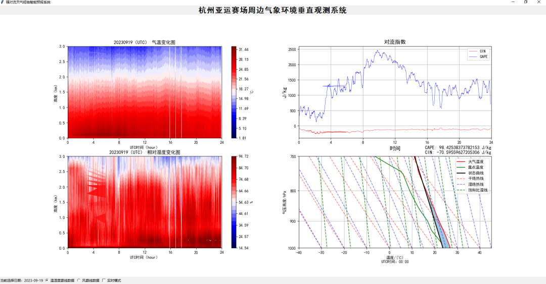Click the 当前选择日期 2023-09-19 label
546x284 pixels.
pos(22,280)
